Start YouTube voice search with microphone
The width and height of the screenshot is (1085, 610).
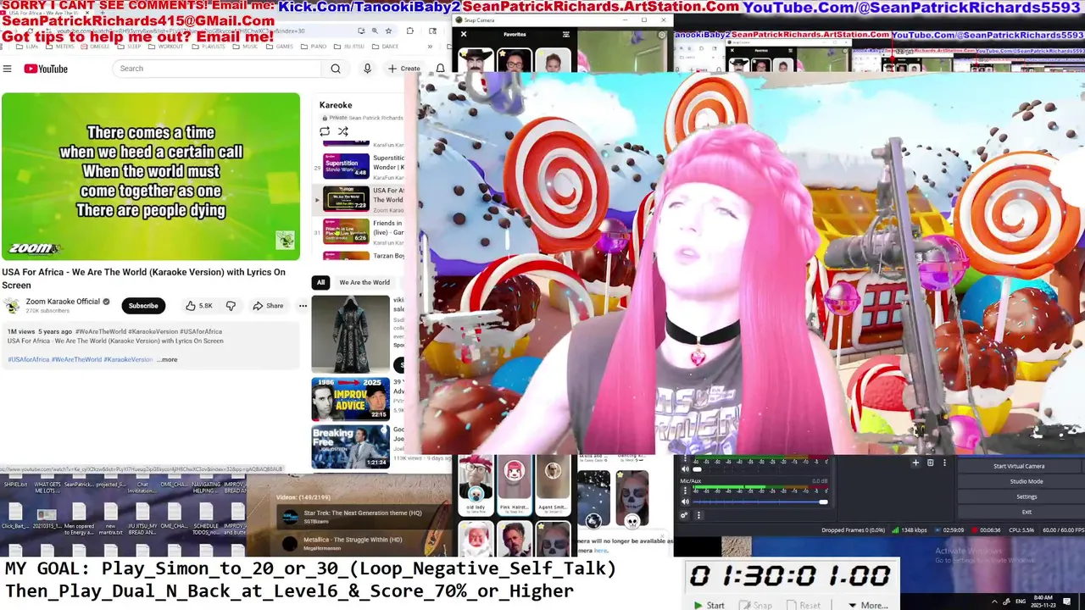click(x=367, y=69)
